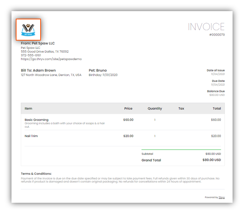Image resolution: width=248 pixels, height=220 pixels.
Task: Select the $60.00 total of Basic Grooming
Action: click(x=216, y=120)
